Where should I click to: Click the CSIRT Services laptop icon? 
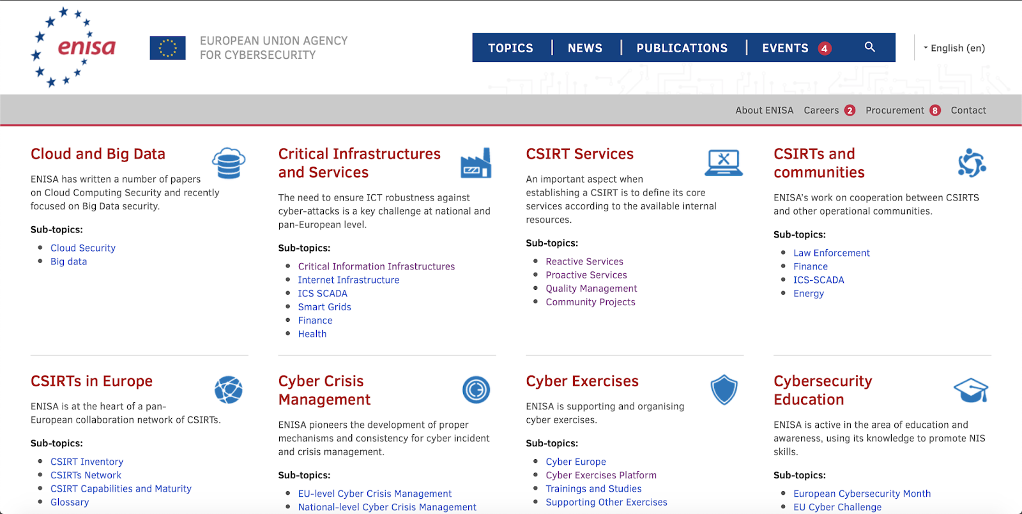(724, 162)
